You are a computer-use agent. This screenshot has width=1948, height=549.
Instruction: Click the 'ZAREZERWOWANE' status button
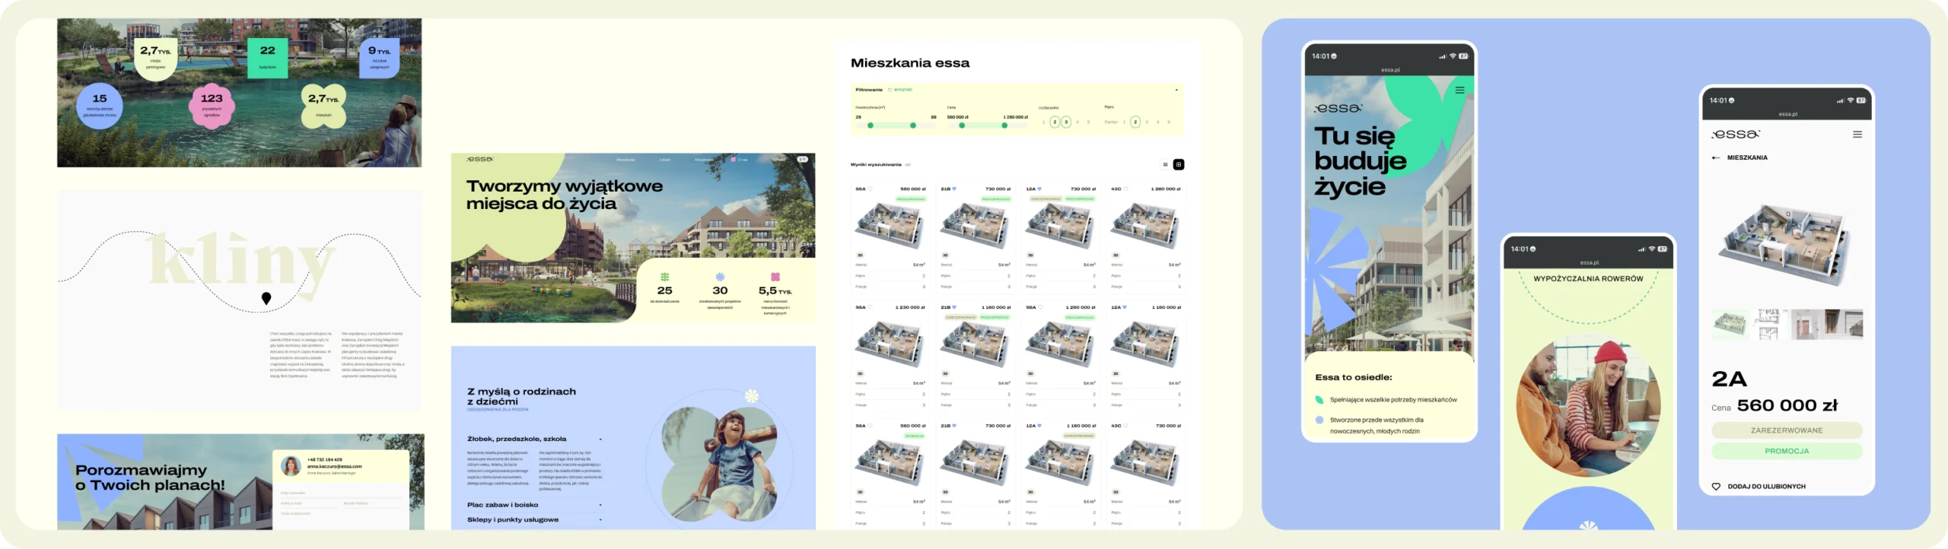1787,430
